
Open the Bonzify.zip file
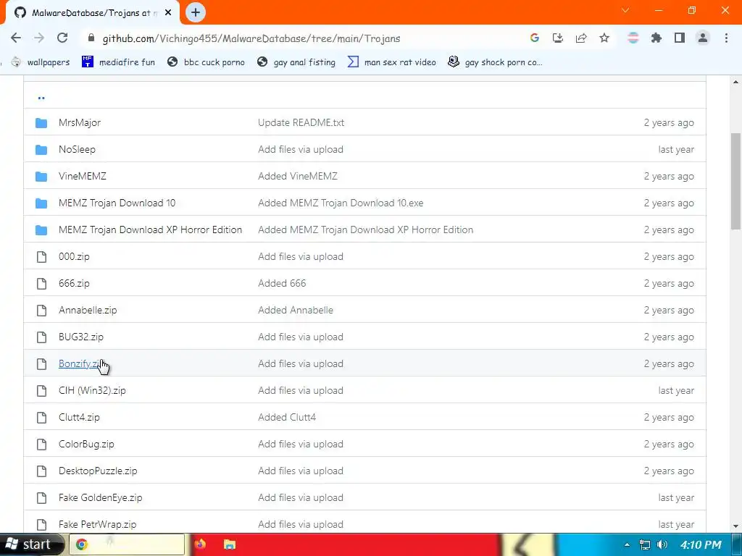point(81,363)
